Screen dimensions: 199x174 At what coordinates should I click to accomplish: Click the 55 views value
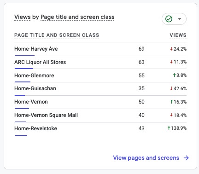[x=141, y=75]
